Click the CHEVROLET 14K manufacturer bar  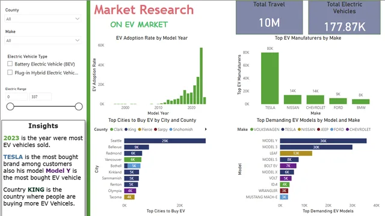point(315,100)
